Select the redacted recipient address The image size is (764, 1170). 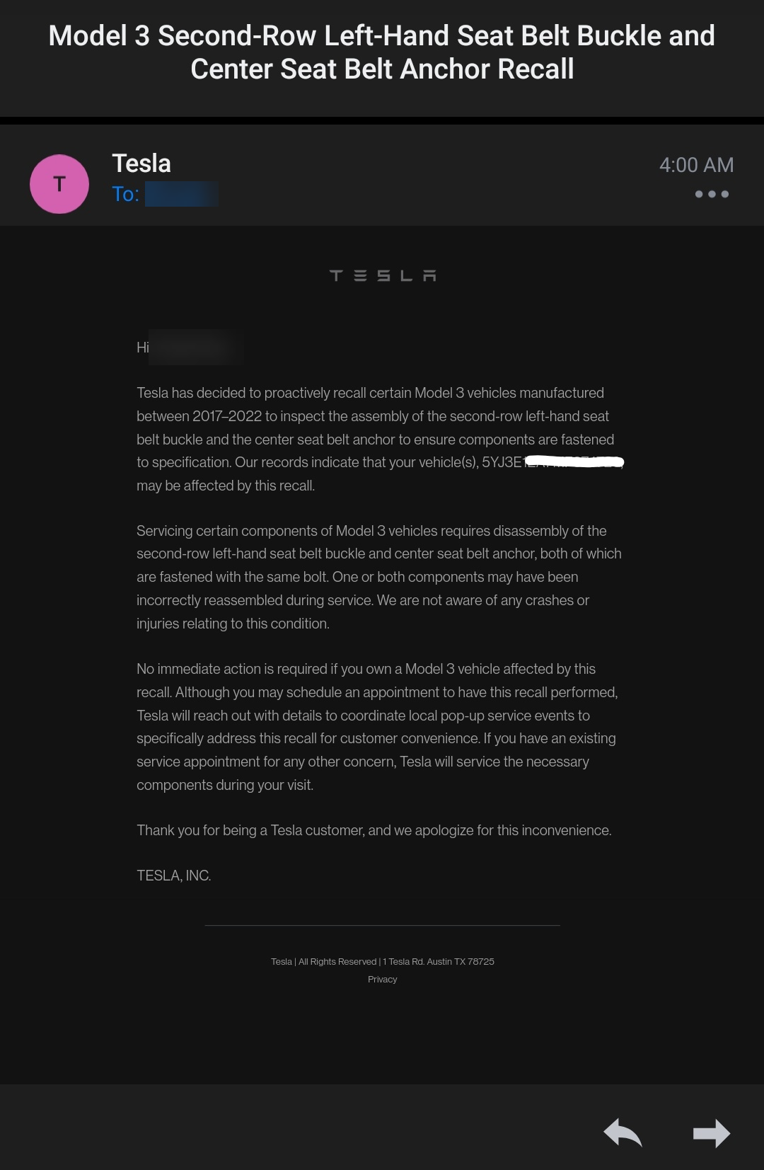[x=182, y=194]
